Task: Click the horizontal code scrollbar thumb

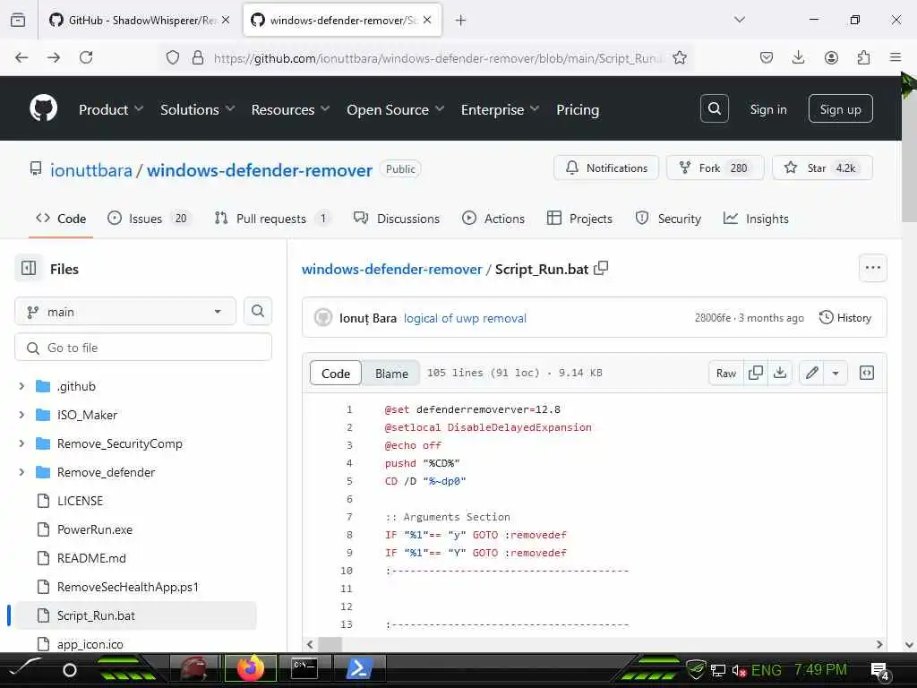Action: point(330,644)
